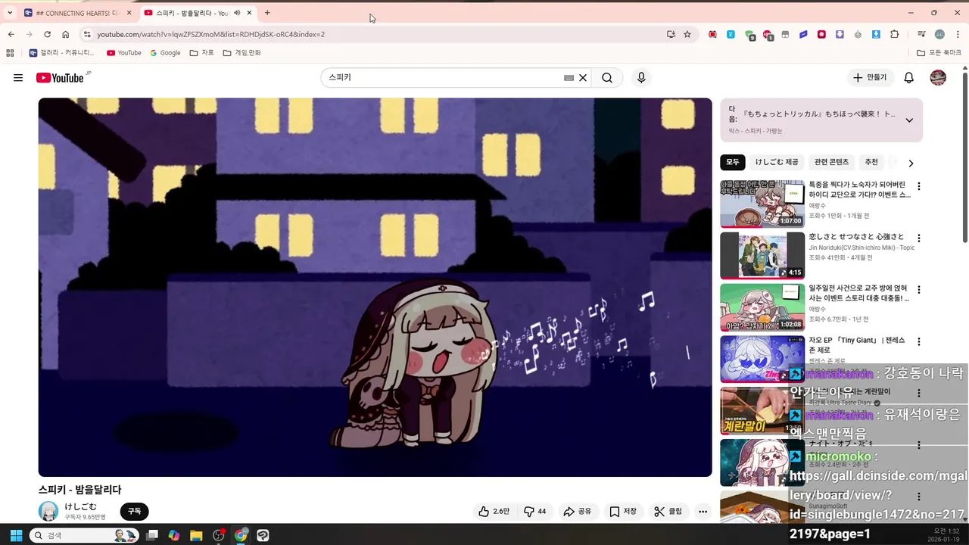Create a clip with 클립
Image resolution: width=969 pixels, height=545 pixels.
[x=668, y=512]
